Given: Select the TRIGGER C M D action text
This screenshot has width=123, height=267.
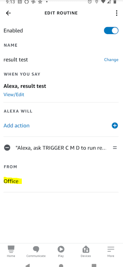Looking at the screenshot, I should 61,148.
